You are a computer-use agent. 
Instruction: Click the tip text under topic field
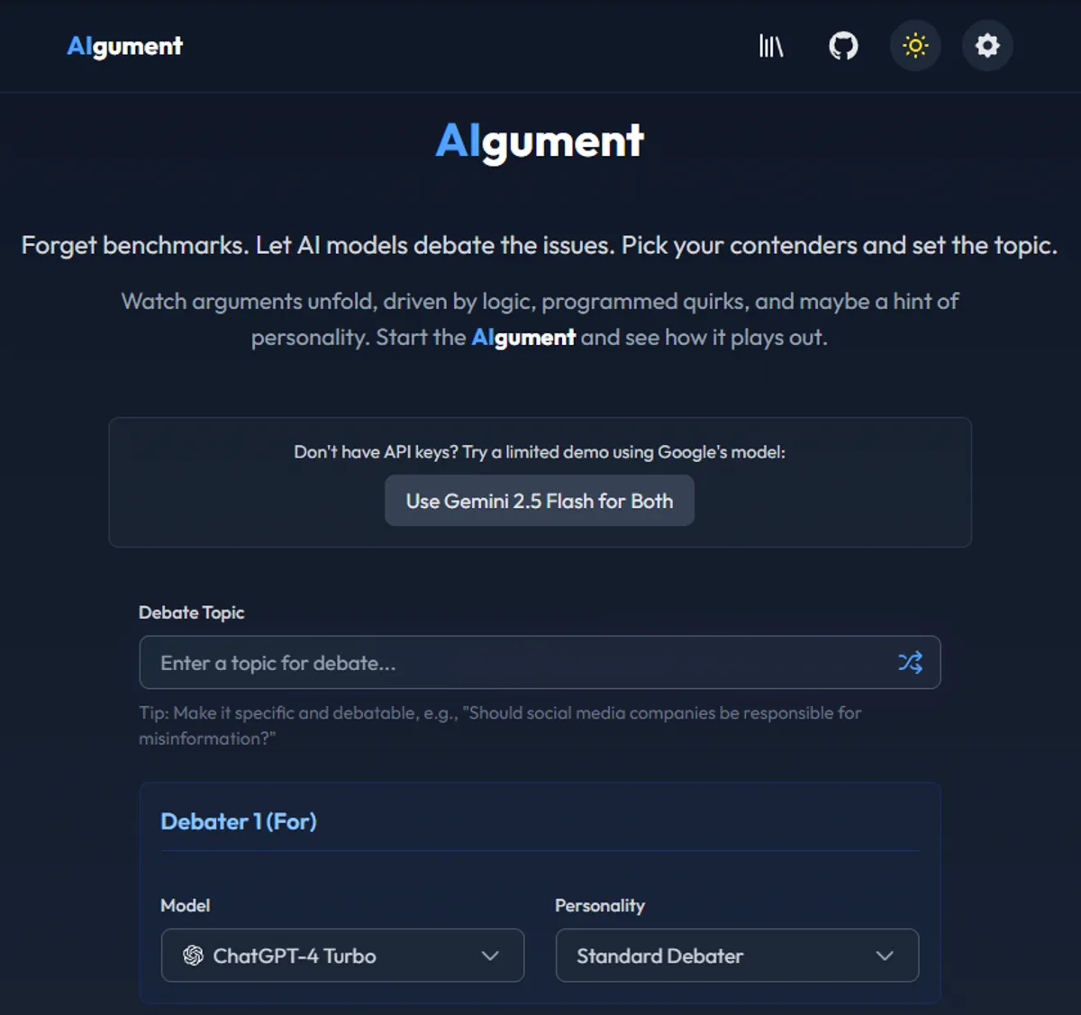[x=500, y=725]
